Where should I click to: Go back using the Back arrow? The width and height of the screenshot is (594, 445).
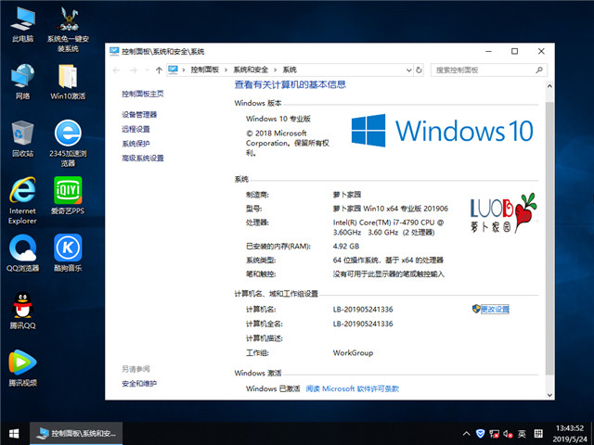point(117,70)
